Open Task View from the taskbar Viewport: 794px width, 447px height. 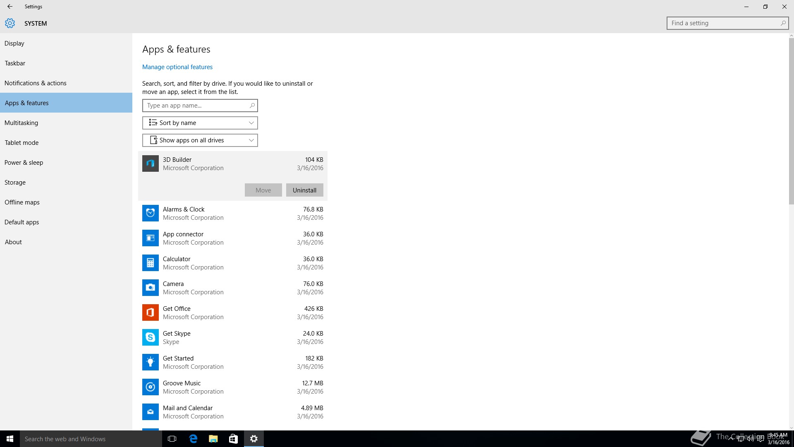click(x=172, y=439)
